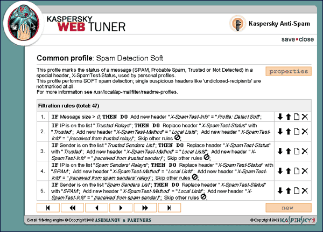Image resolution: width=323 pixels, height=232 pixels.
Task: Delete rule 3 with X icon
Action: point(305,151)
